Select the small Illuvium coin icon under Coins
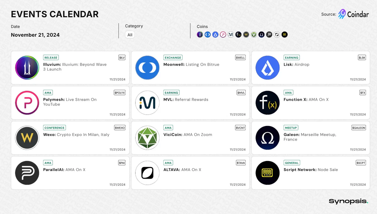The height and width of the screenshot is (214, 377). [x=200, y=35]
